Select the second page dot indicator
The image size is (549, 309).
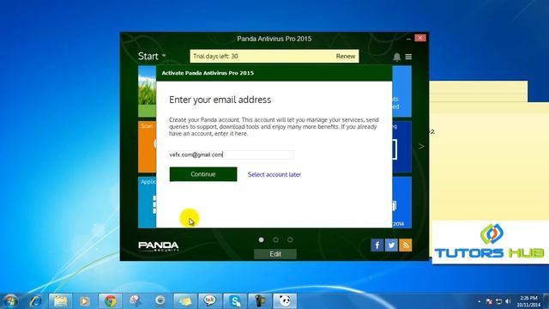point(275,240)
